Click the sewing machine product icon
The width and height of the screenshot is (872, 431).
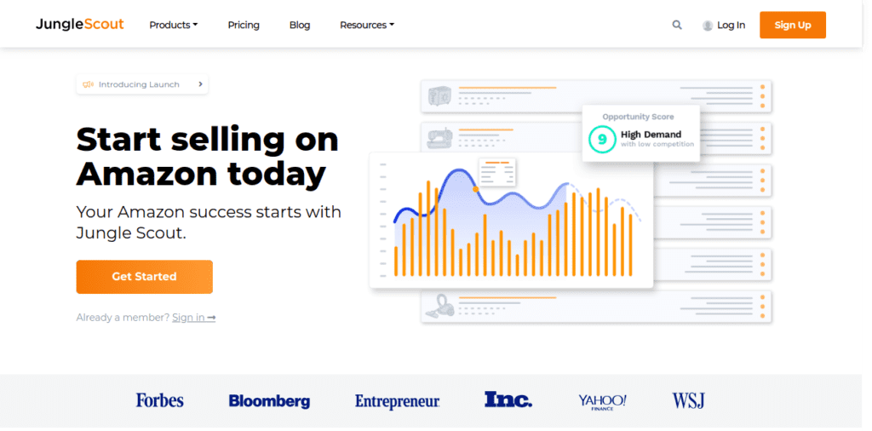click(440, 139)
